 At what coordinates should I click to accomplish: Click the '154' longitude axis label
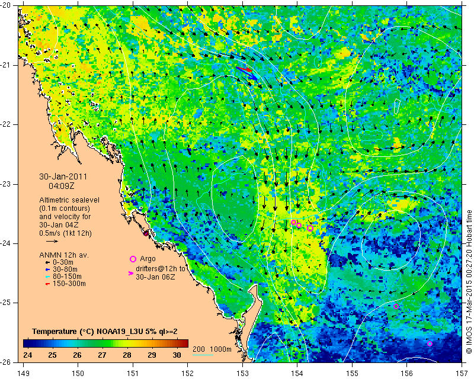click(297, 374)
